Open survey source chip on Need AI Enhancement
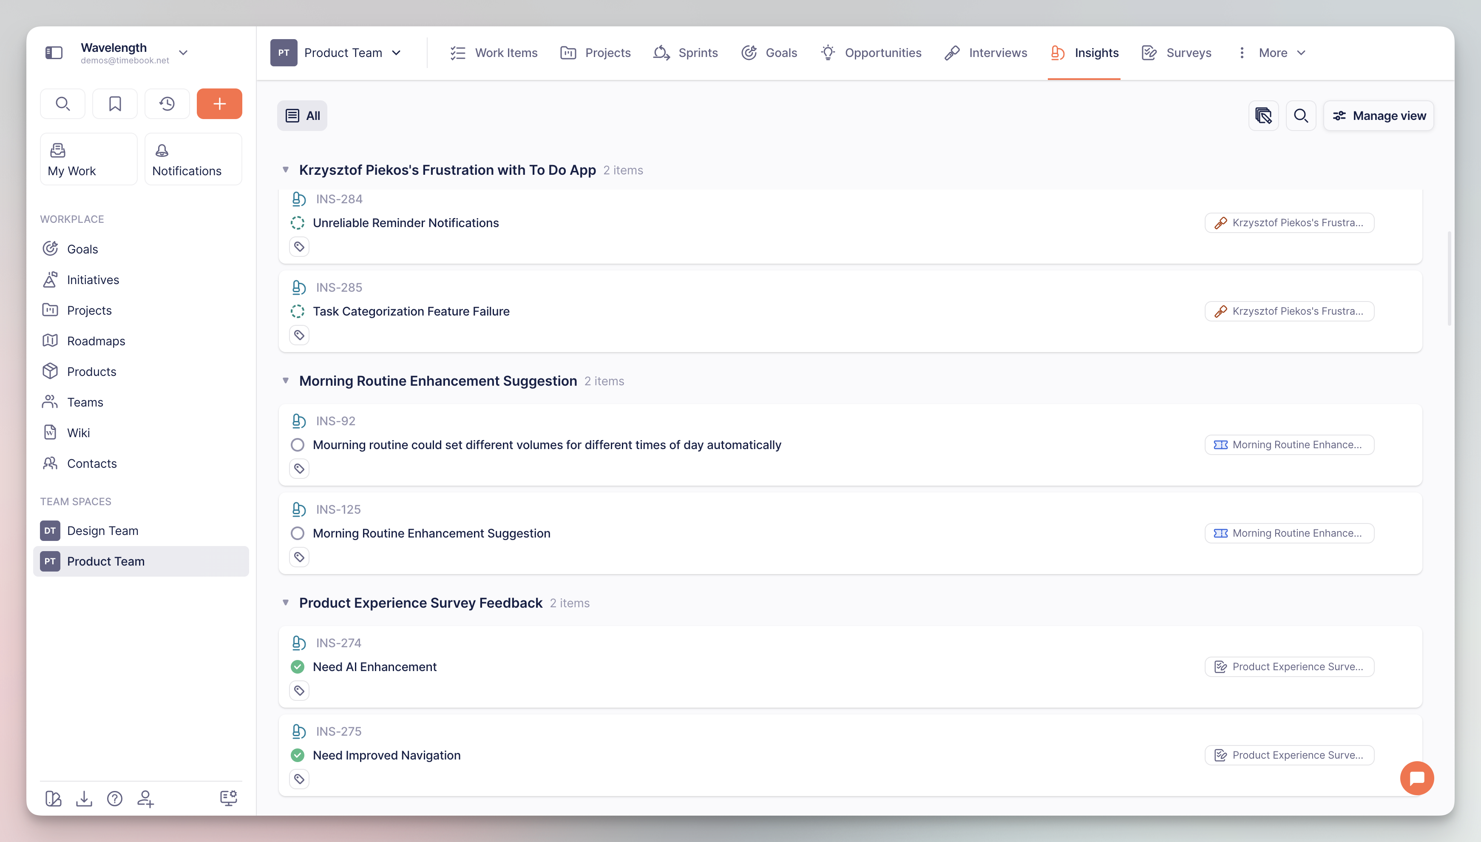 pyautogui.click(x=1289, y=667)
